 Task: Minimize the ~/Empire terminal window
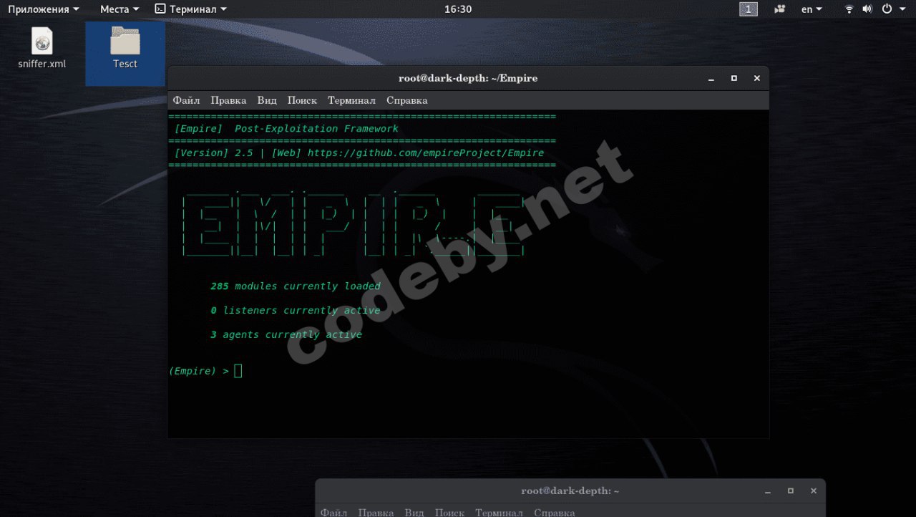pyautogui.click(x=711, y=79)
